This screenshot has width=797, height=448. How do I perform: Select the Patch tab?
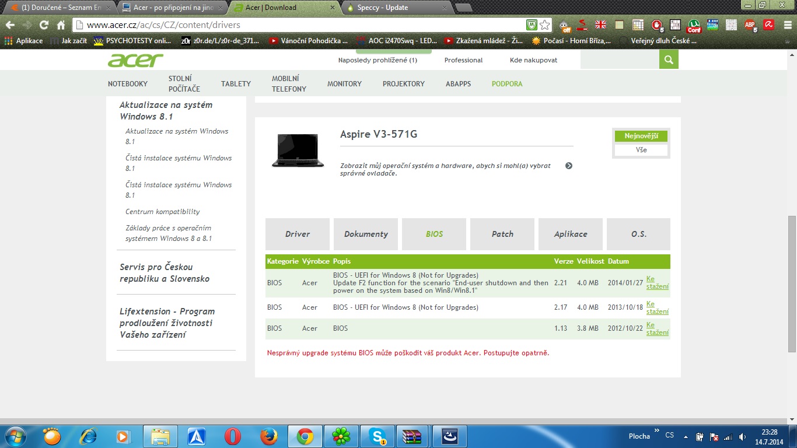point(502,234)
